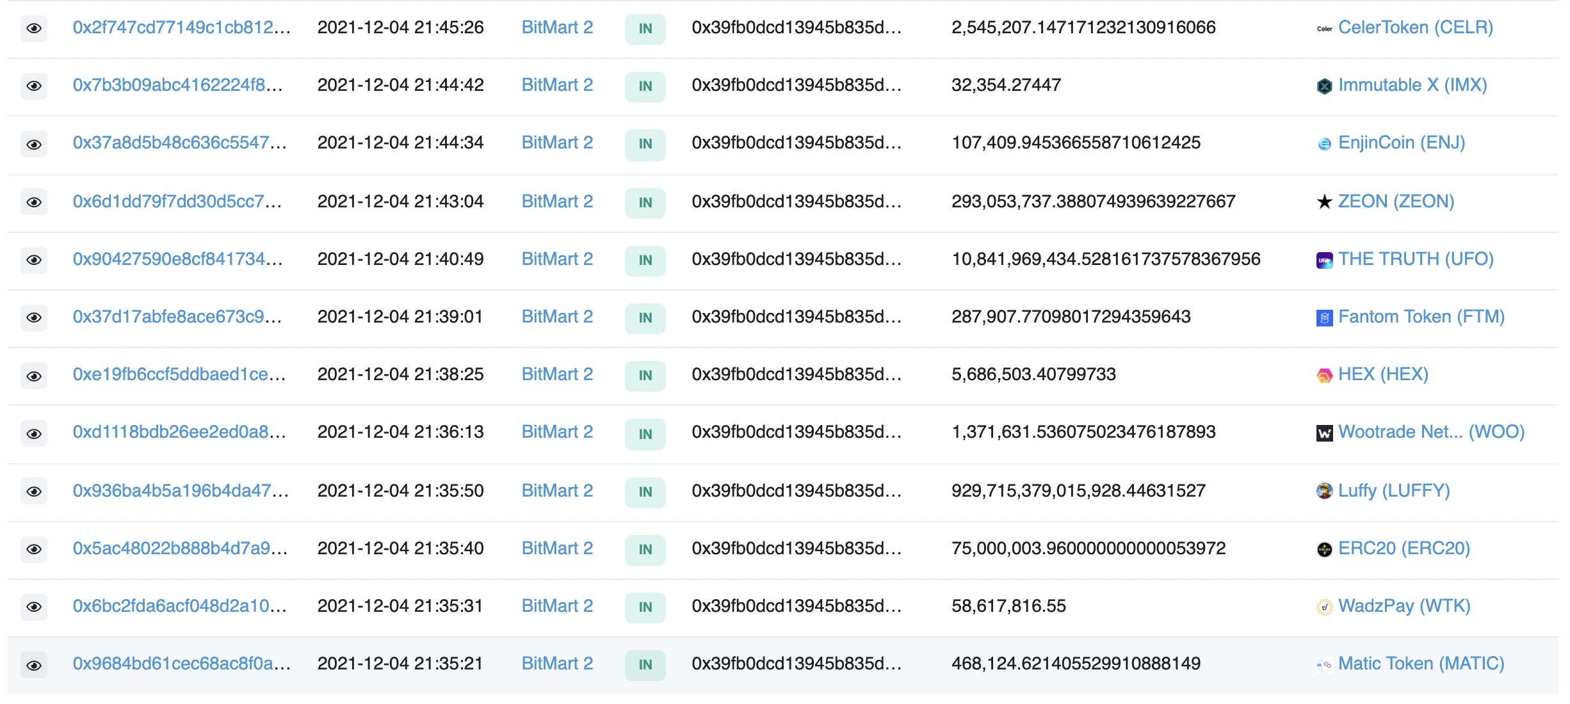Viewport: 1570px width, 704px height.
Task: Click the ERC20 token logo icon
Action: tap(1324, 549)
